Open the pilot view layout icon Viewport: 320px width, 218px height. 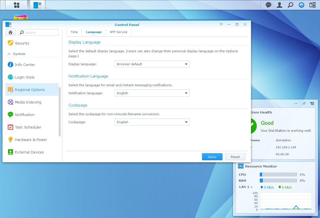click(x=312, y=5)
